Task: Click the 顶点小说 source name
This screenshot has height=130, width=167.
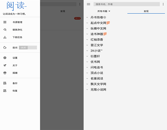Action: point(97,73)
